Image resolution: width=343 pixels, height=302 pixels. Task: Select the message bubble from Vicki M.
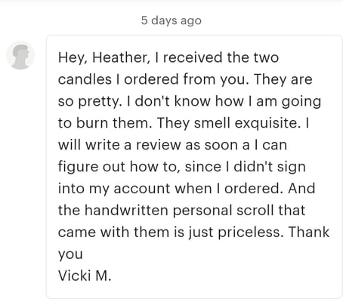pyautogui.click(x=194, y=167)
